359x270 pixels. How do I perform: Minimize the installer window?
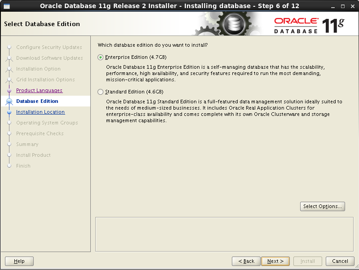[x=333, y=6]
